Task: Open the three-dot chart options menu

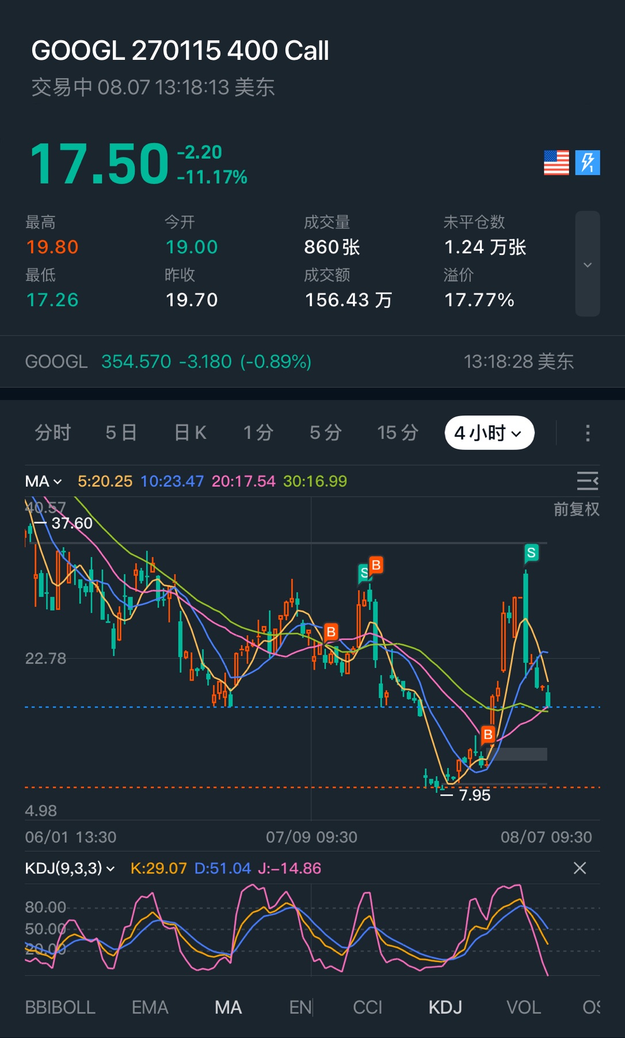Action: pyautogui.click(x=588, y=433)
